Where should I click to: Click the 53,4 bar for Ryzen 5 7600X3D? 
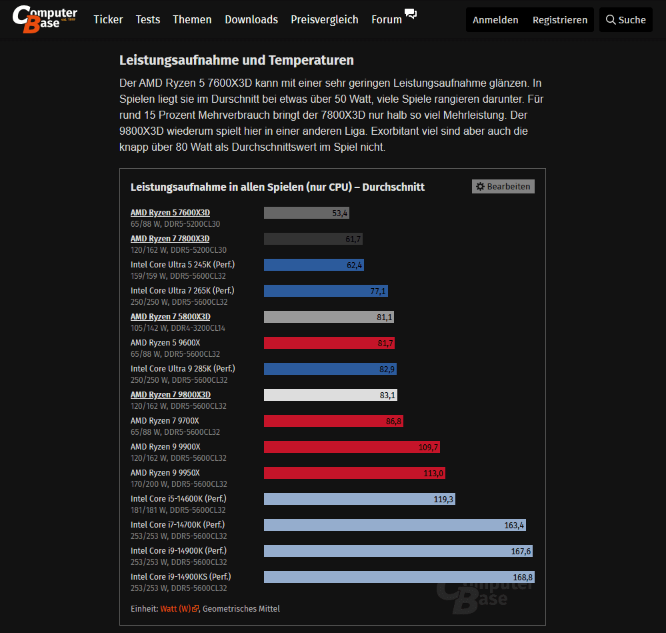(x=306, y=213)
